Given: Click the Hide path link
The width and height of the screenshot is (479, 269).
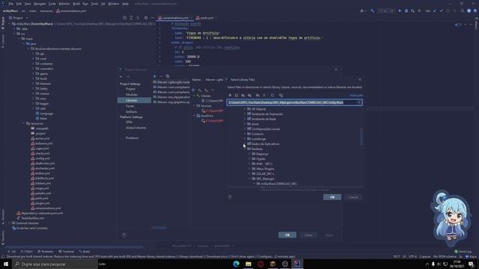Looking at the screenshot, I should click(x=356, y=96).
